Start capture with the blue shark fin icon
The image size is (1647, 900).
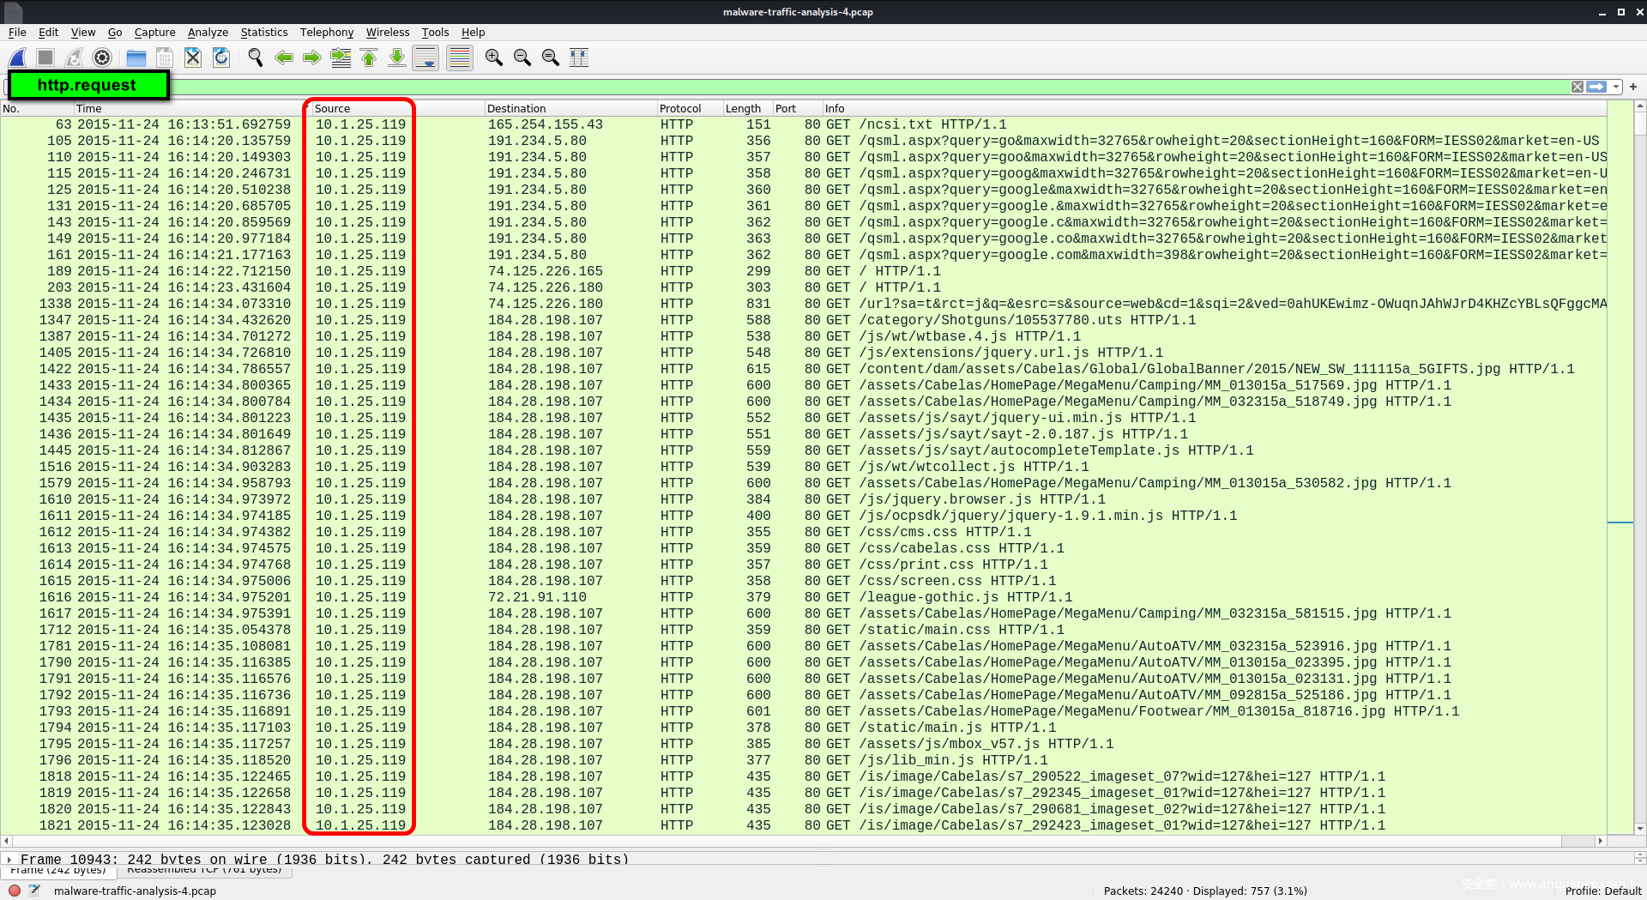pyautogui.click(x=17, y=57)
